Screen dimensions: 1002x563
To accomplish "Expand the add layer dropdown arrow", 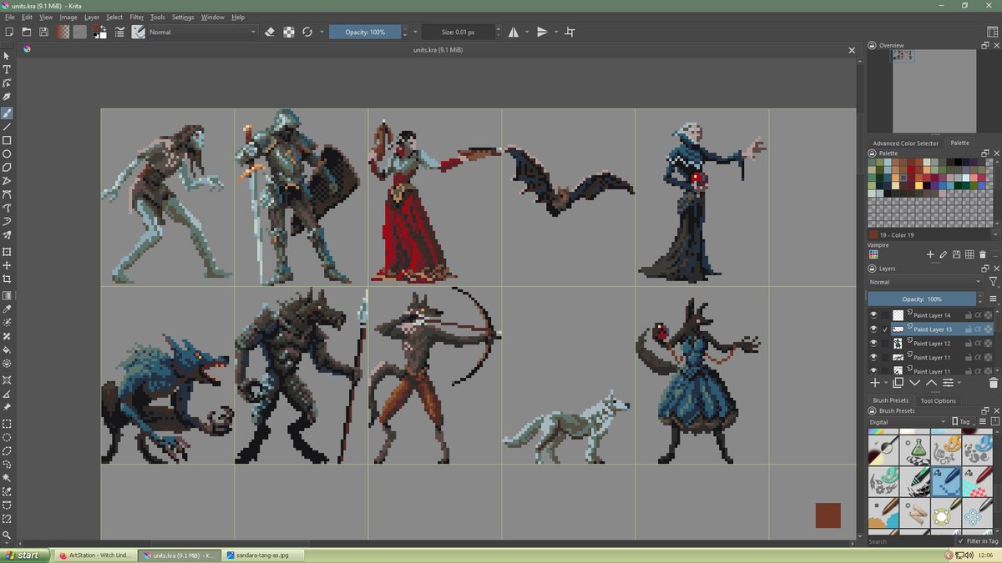I will (886, 383).
